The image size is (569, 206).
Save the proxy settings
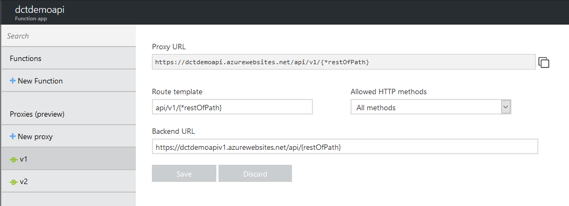(x=184, y=173)
